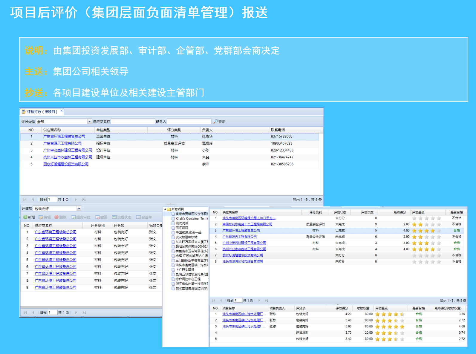Go to previous page in top grid pager
Image resolution: width=476 pixels, height=354 pixels.
click(x=33, y=199)
